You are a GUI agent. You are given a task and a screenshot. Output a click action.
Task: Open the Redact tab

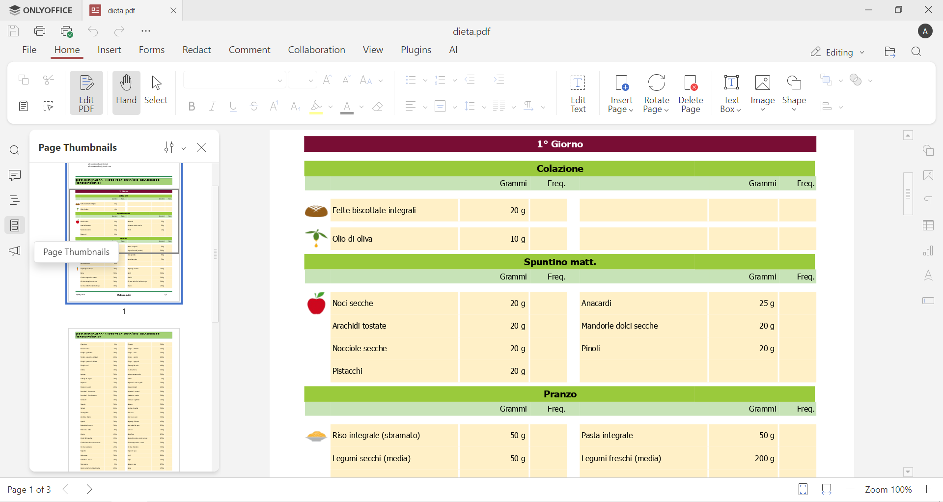[x=196, y=50]
